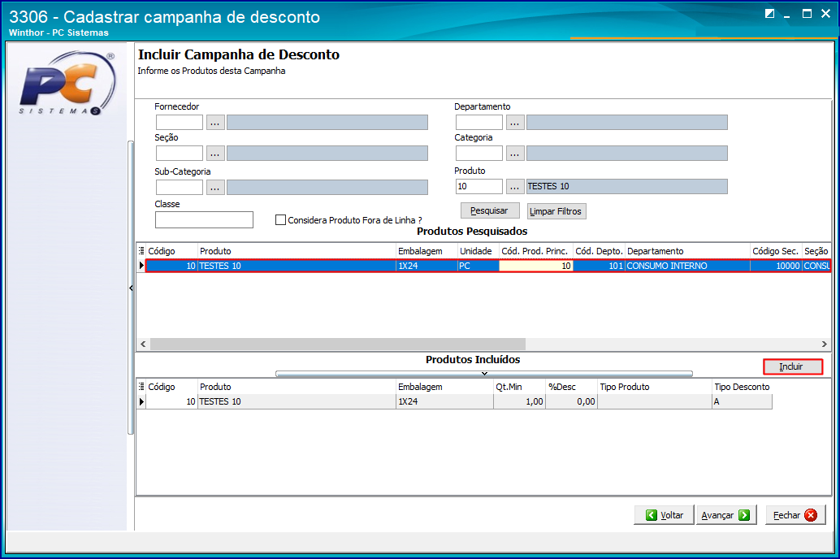The height and width of the screenshot is (559, 840).
Task: Click the 1X24 cell in included grid
Action: (444, 401)
